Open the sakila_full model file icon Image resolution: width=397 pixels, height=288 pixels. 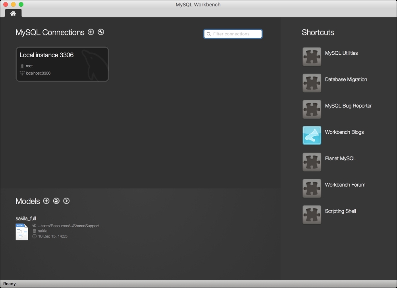22,232
